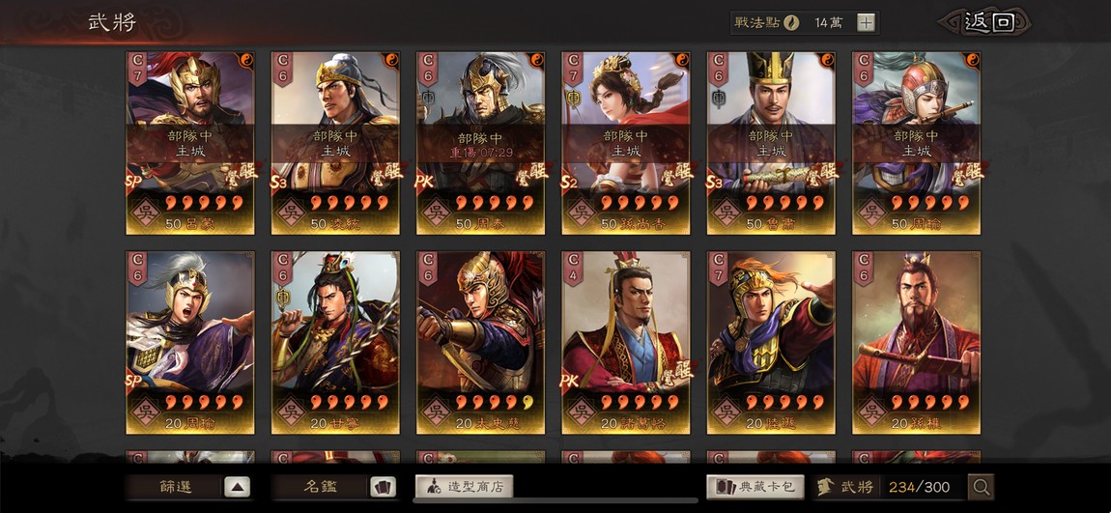The width and height of the screenshot is (1111, 513).
Task: Open the 甘寧 general card
Action: [335, 342]
